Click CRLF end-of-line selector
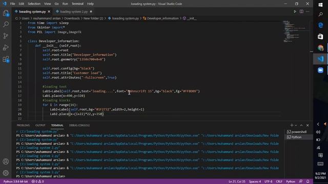 coord(279,181)
